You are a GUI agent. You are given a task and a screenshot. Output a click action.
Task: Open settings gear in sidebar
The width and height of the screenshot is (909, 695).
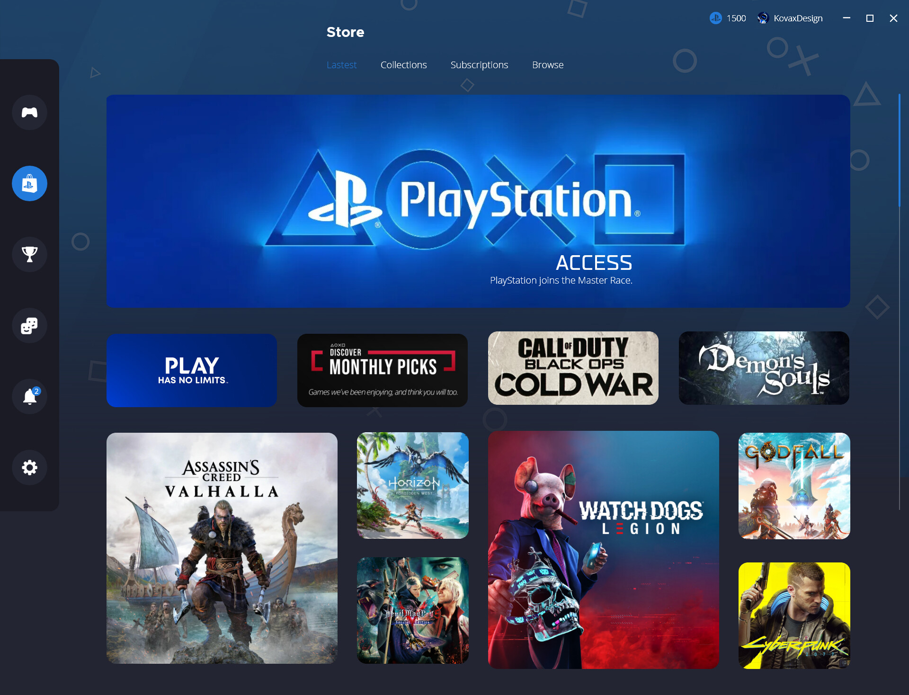[x=29, y=467]
